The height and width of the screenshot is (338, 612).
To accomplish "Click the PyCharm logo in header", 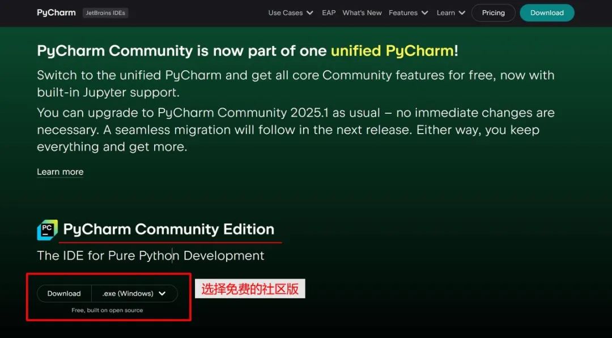I will pos(56,13).
